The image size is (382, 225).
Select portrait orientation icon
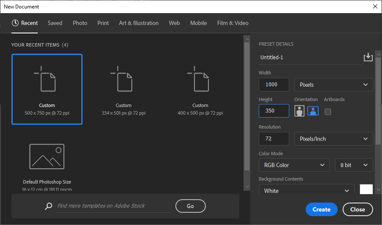[x=299, y=111]
